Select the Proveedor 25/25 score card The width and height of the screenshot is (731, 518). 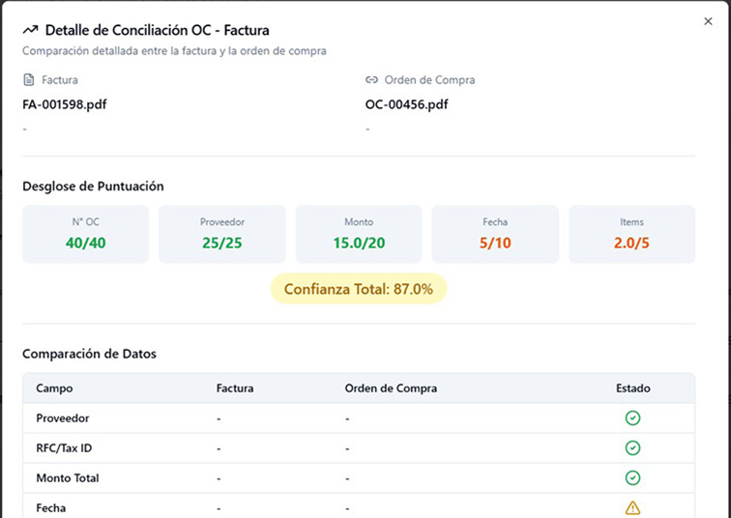pos(222,234)
